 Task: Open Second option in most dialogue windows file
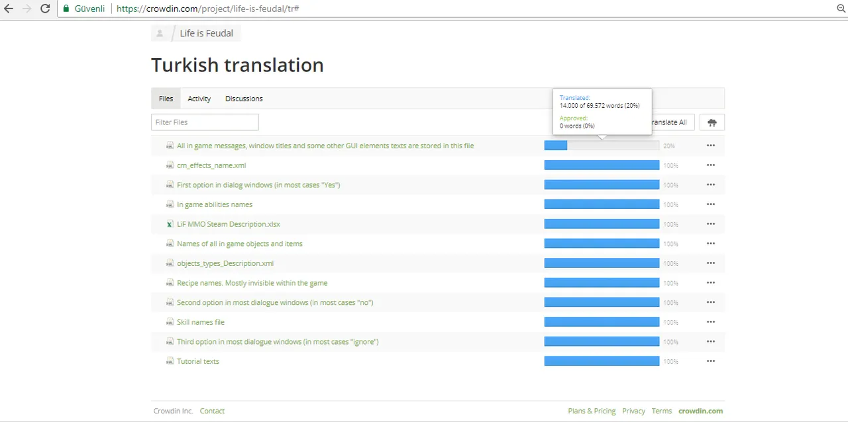tap(275, 302)
